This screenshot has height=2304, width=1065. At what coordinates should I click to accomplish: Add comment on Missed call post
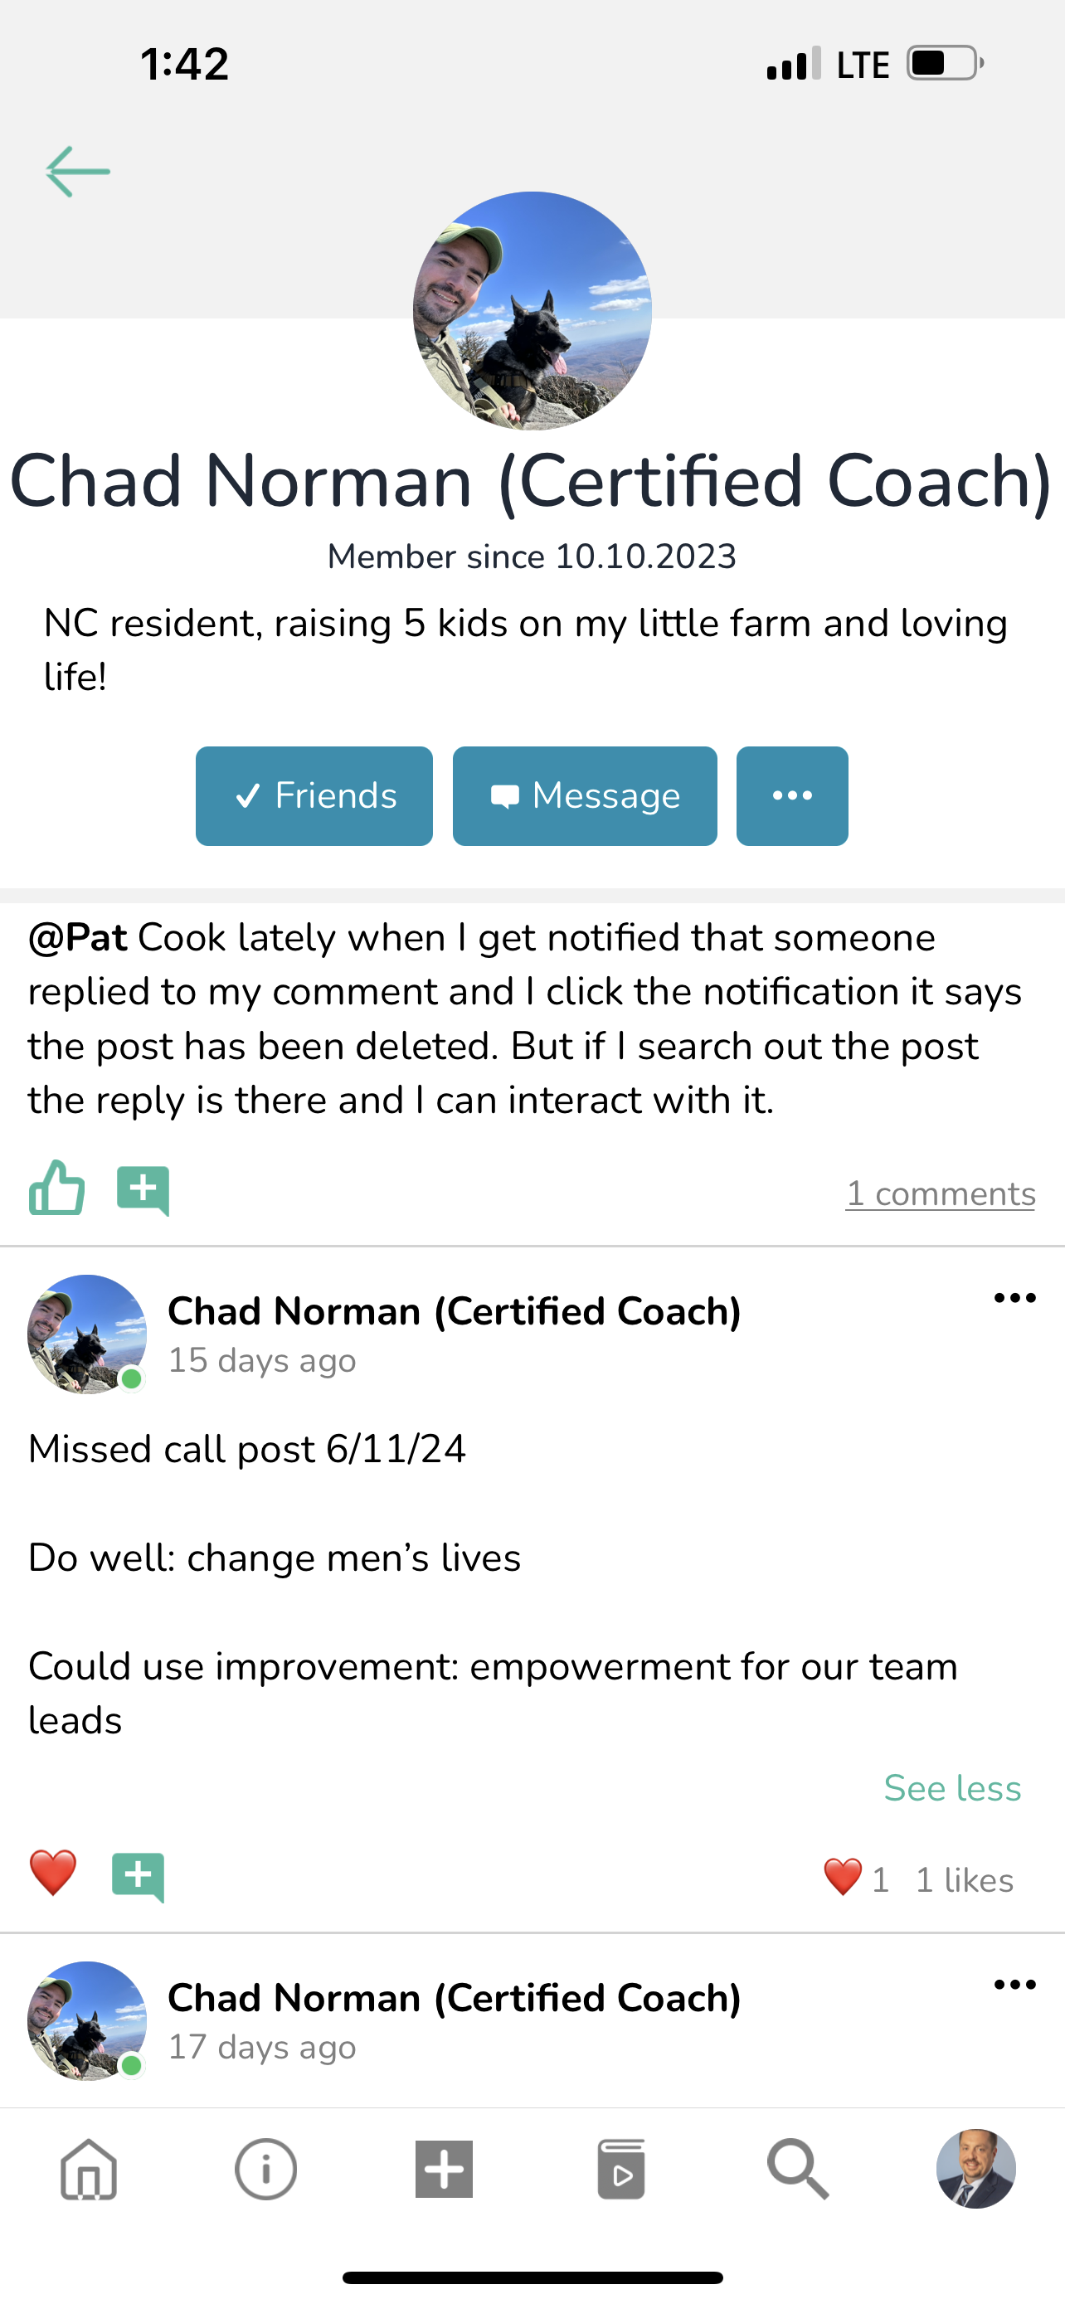[x=138, y=1875]
